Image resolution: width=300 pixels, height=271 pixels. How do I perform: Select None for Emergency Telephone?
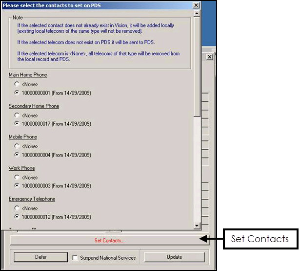pos(17,208)
